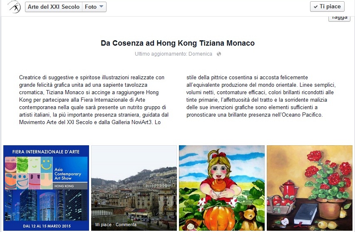Open the red geraniums still life painting

pyautogui.click(x=310, y=188)
